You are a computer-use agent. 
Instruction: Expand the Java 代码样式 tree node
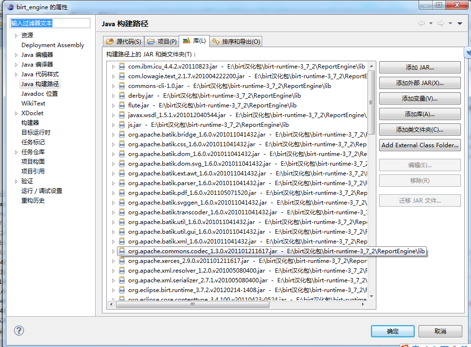point(16,74)
